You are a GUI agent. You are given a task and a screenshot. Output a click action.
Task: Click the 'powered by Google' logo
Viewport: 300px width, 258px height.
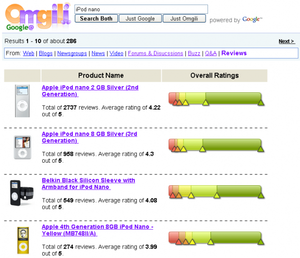click(236, 20)
